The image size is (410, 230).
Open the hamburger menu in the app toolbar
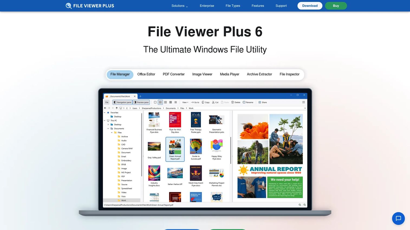click(x=304, y=102)
